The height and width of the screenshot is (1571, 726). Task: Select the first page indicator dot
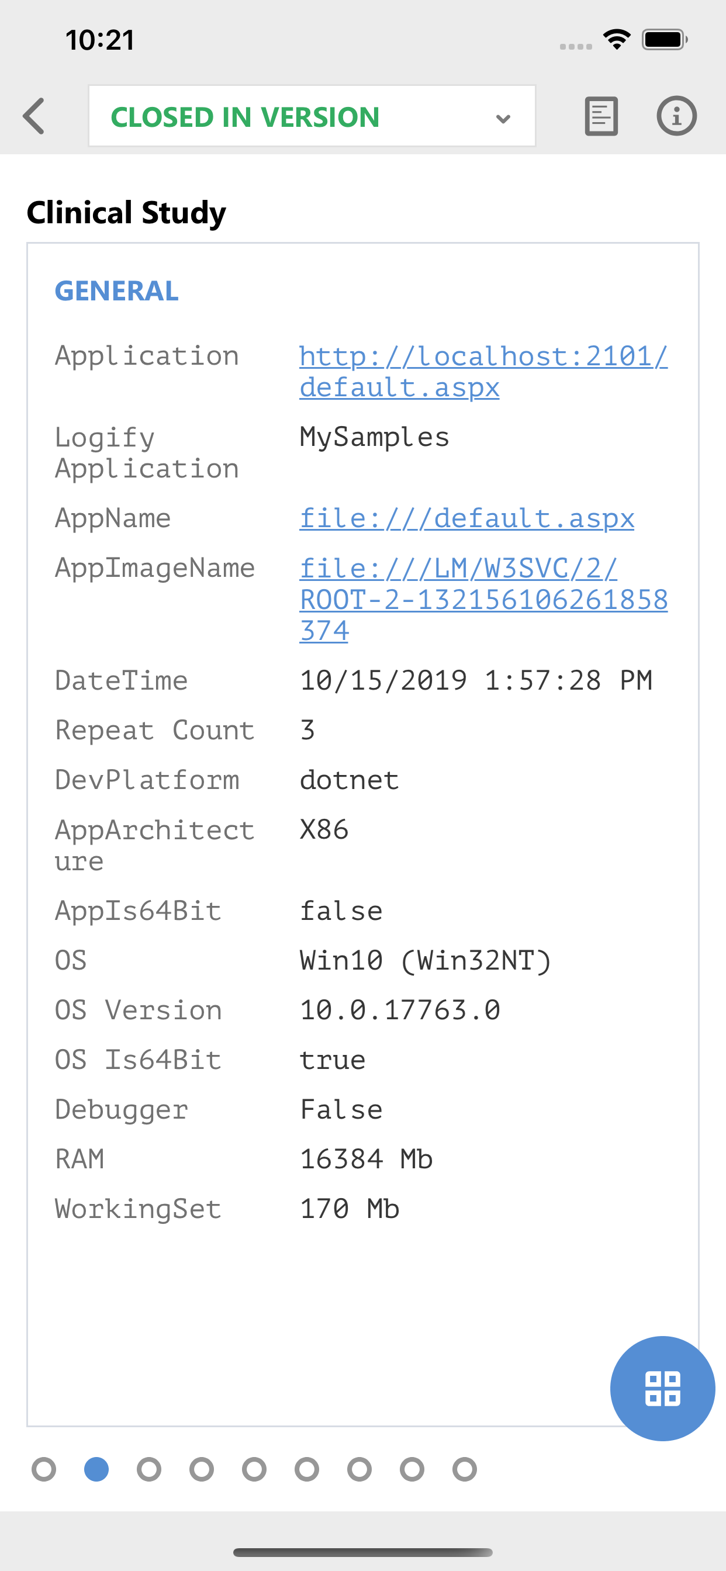[44, 1470]
